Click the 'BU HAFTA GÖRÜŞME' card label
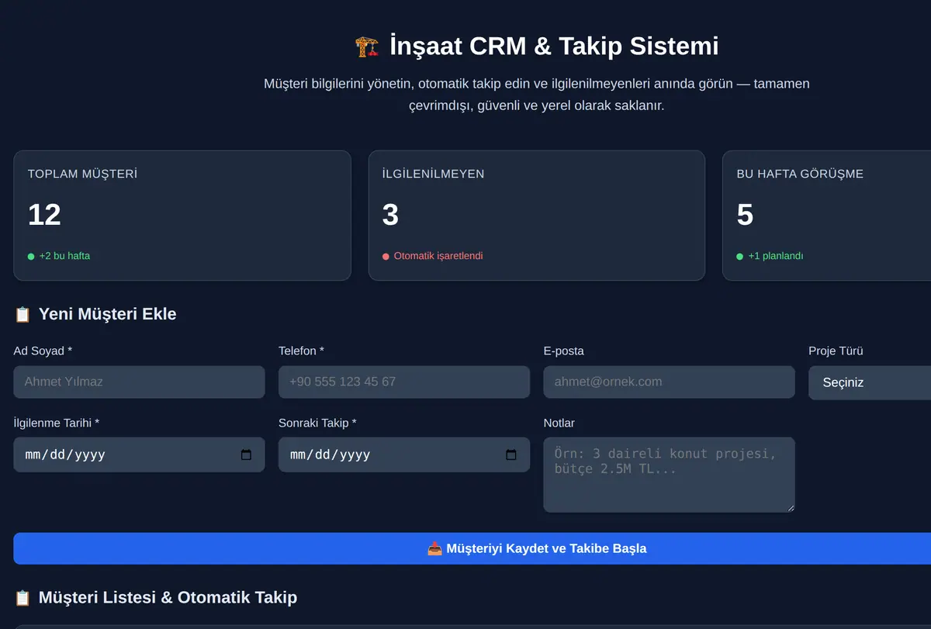 click(x=800, y=175)
